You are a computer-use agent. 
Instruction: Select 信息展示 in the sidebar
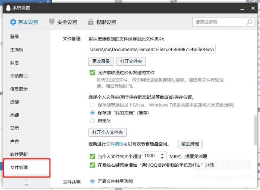tap(19, 89)
